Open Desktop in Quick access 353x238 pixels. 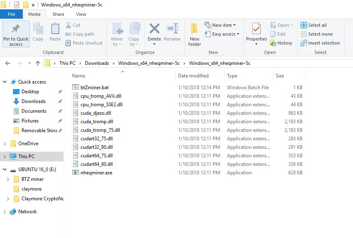[30, 92]
